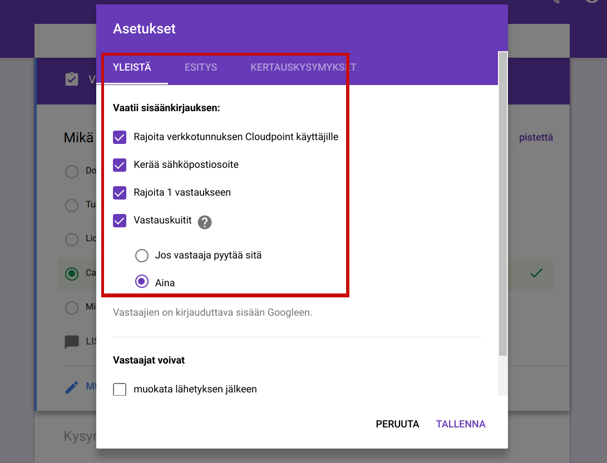Uncheck the Vastauskuitit checkbox
Viewport: 607px width, 463px height.
120,221
